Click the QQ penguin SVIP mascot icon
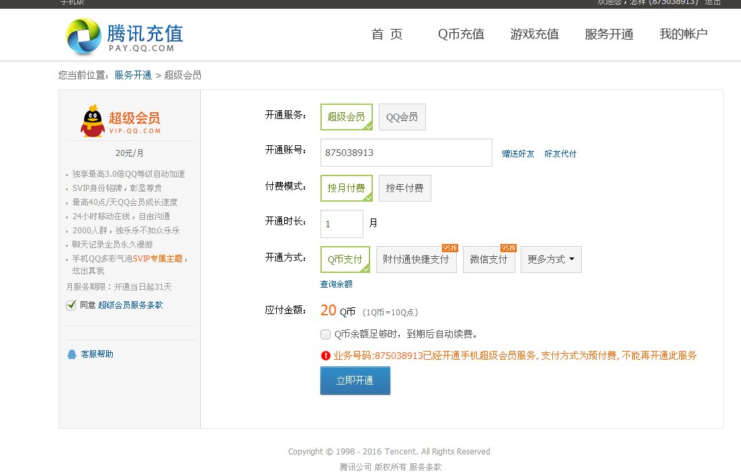The image size is (741, 476). pos(92,120)
